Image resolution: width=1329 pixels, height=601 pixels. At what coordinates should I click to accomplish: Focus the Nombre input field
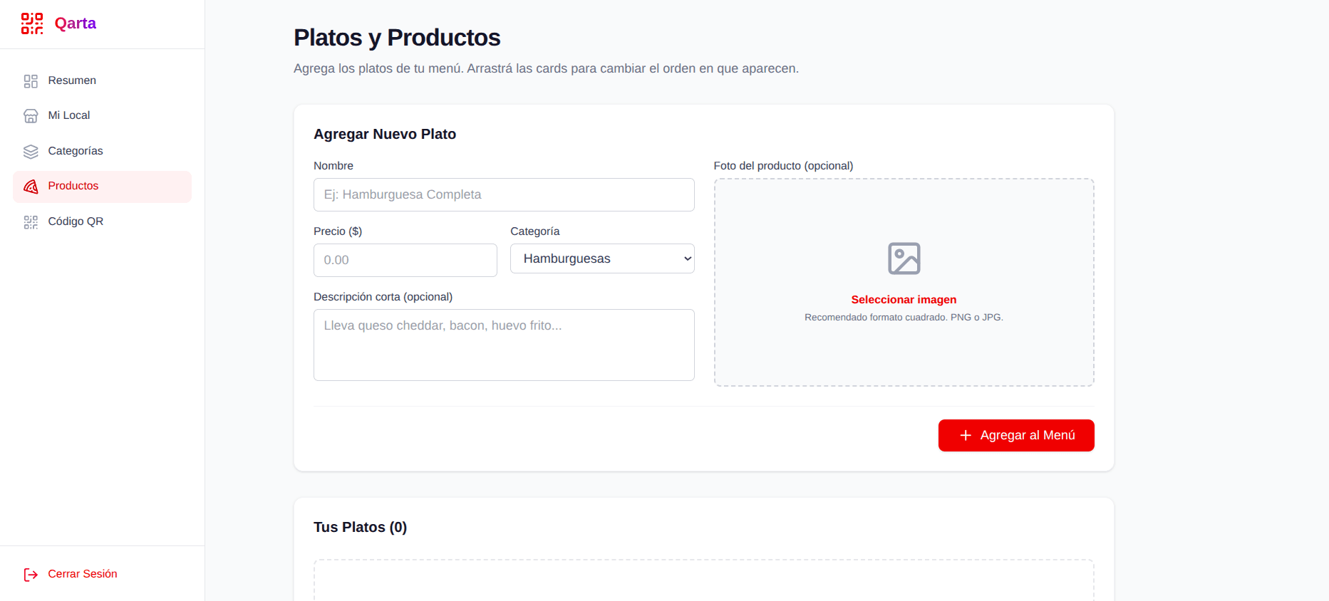(x=504, y=194)
